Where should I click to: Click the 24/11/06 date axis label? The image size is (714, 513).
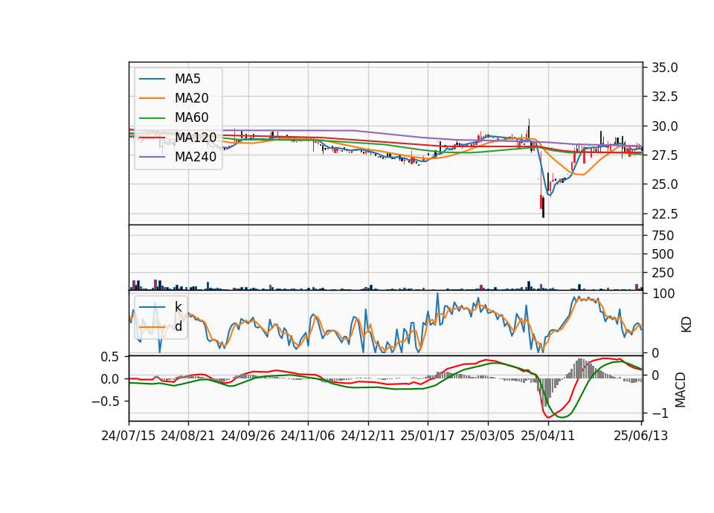308,436
